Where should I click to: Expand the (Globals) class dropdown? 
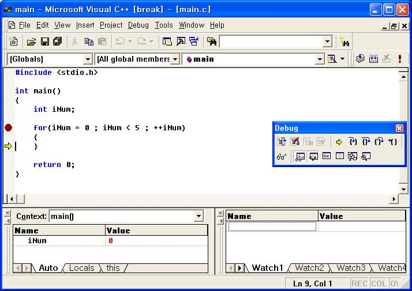[88, 59]
